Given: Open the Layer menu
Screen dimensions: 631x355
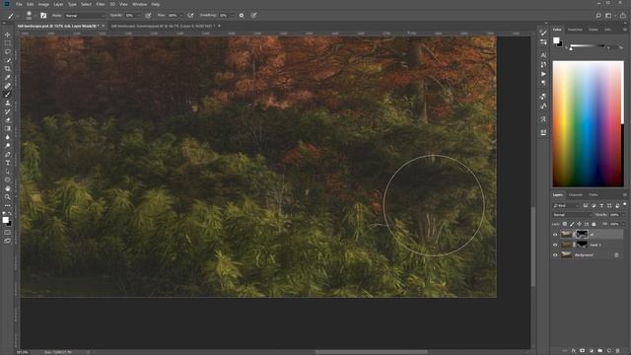Looking at the screenshot, I should pyautogui.click(x=58, y=4).
